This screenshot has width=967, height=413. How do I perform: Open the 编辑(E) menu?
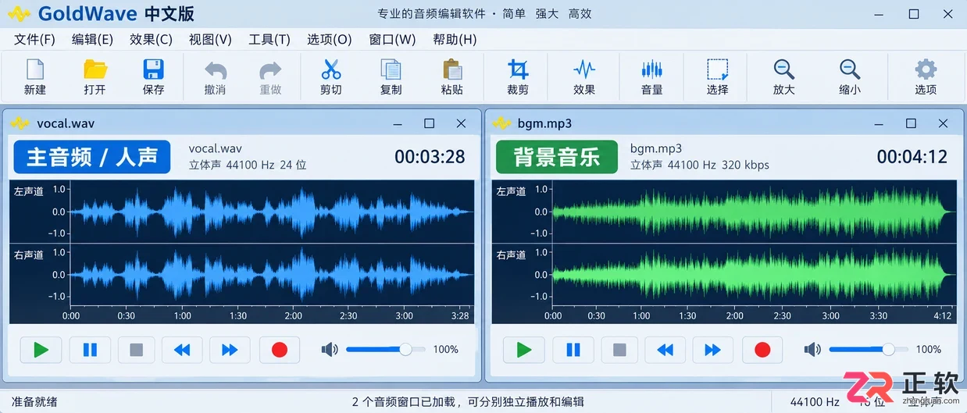(x=92, y=39)
